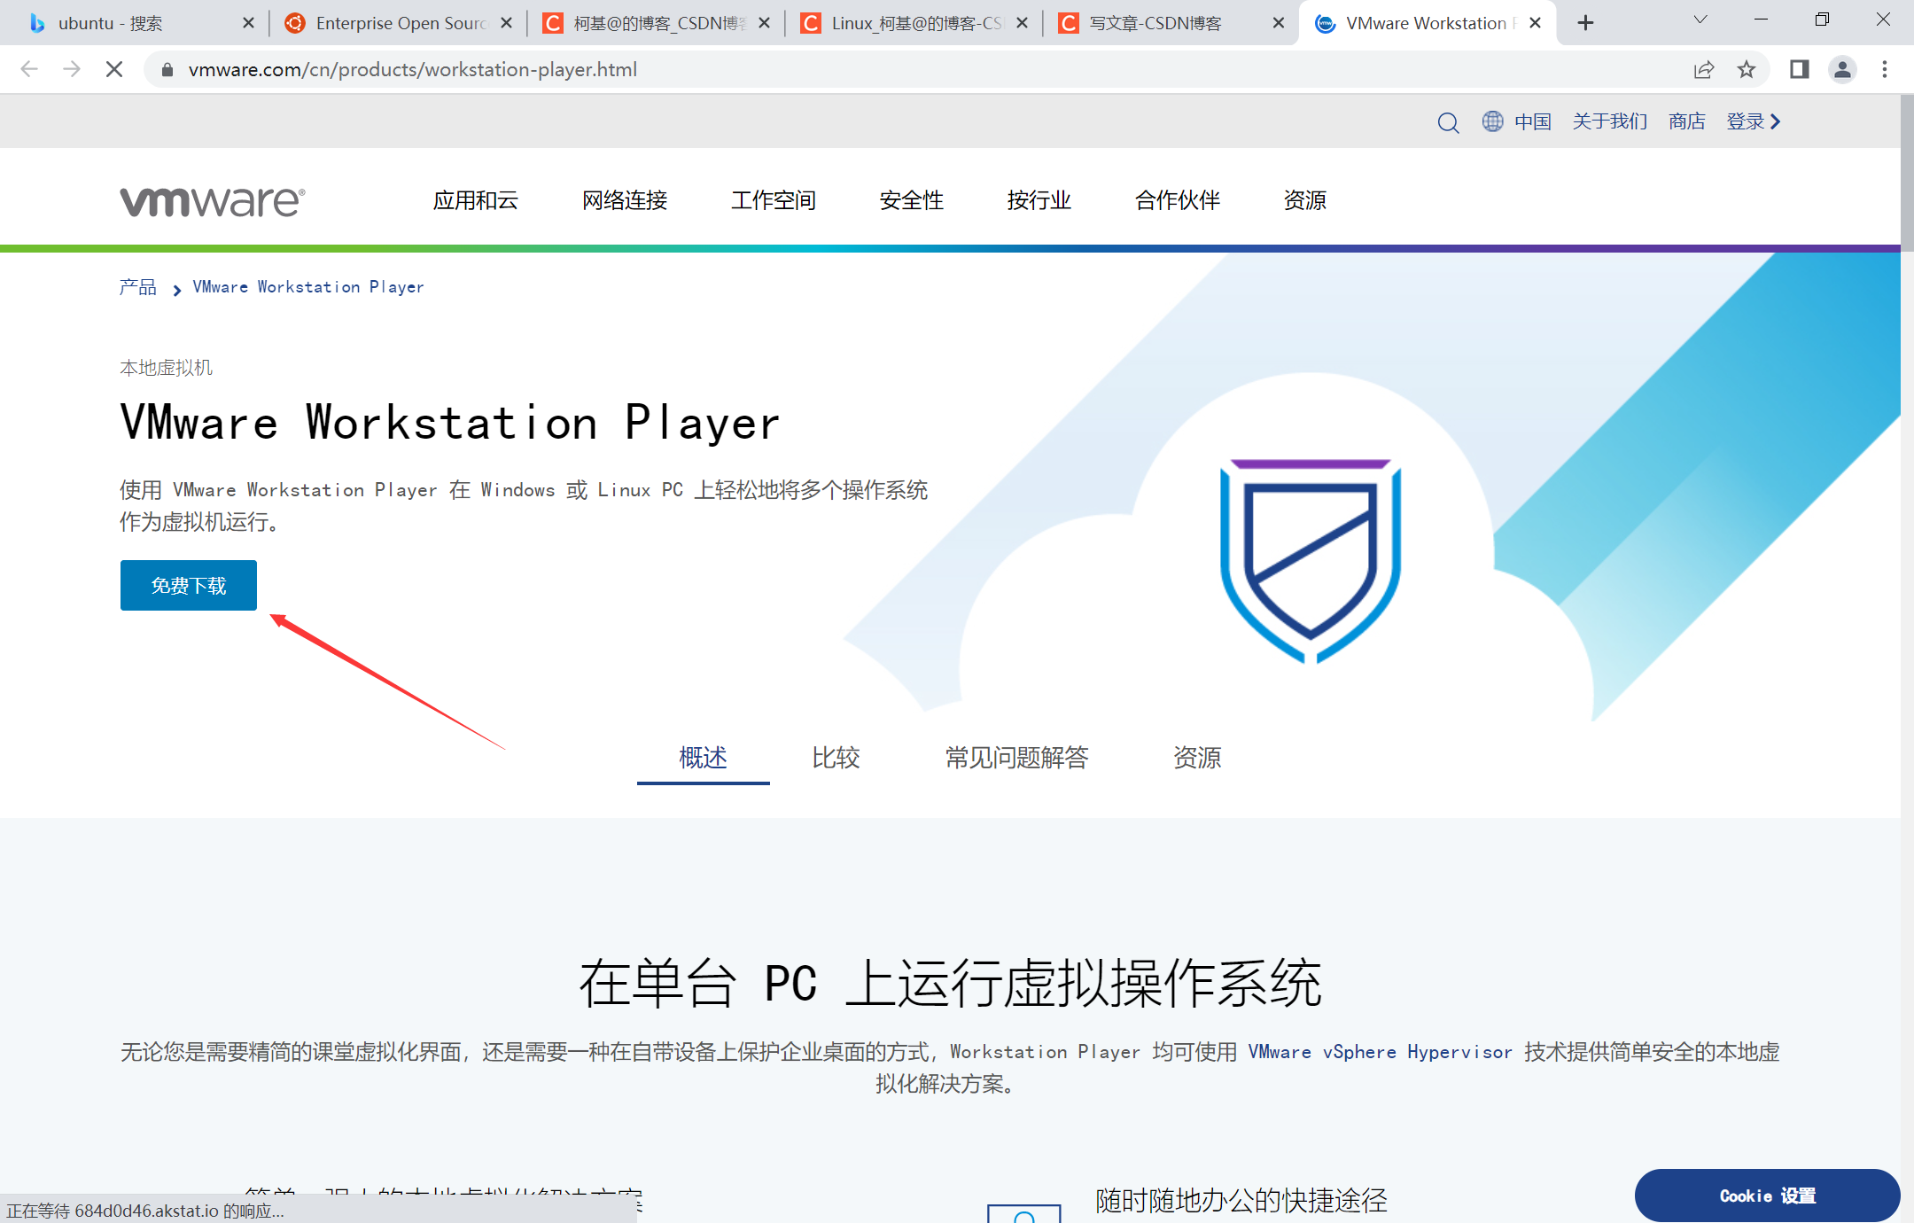
Task: Click the VMware search magnifier icon
Action: 1448,122
